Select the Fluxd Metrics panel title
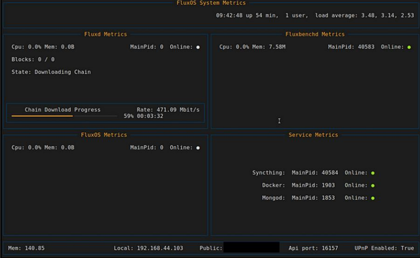This screenshot has height=258, width=420. pyautogui.click(x=105, y=34)
